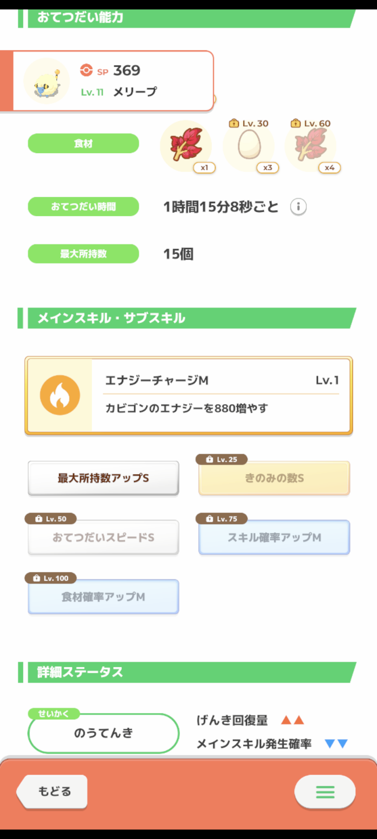
Task: Tap the locked きのみの数S sub skill
Action: (274, 478)
